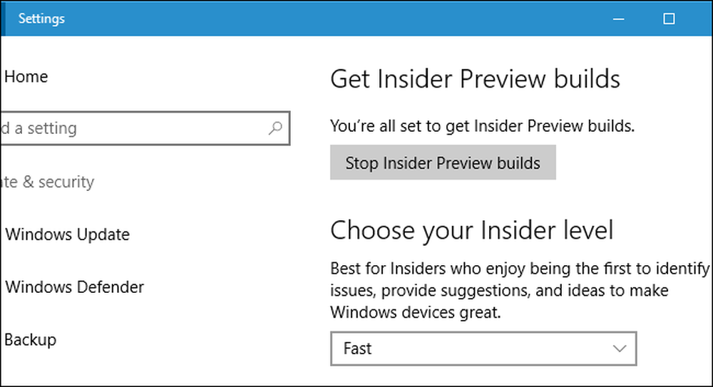Viewport: 713px width, 387px height.
Task: Click the "issues, provide suggestions" text line
Action: point(499,291)
